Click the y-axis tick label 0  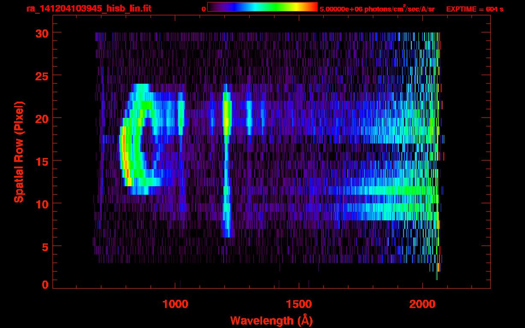(45, 285)
